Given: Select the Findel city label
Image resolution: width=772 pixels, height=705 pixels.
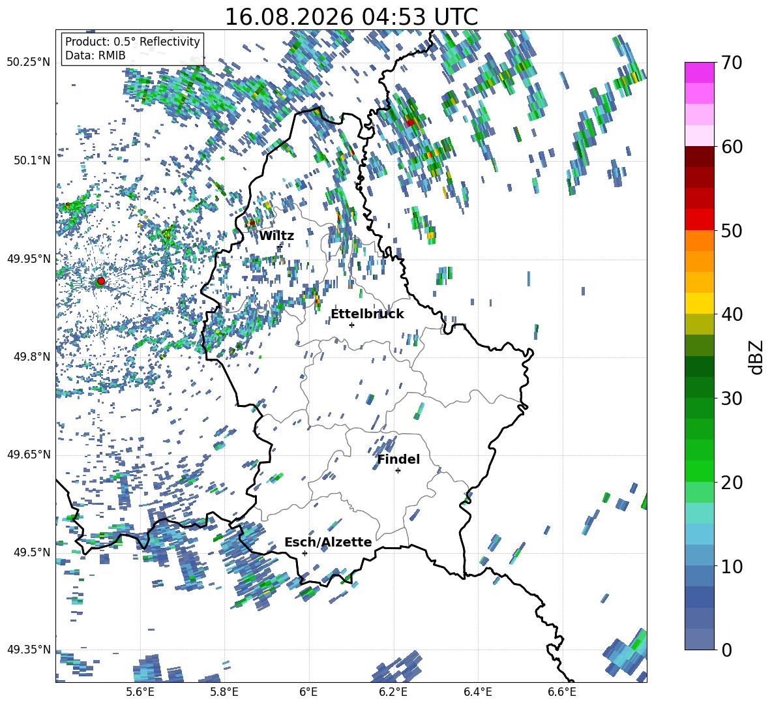Looking at the screenshot, I should [398, 459].
